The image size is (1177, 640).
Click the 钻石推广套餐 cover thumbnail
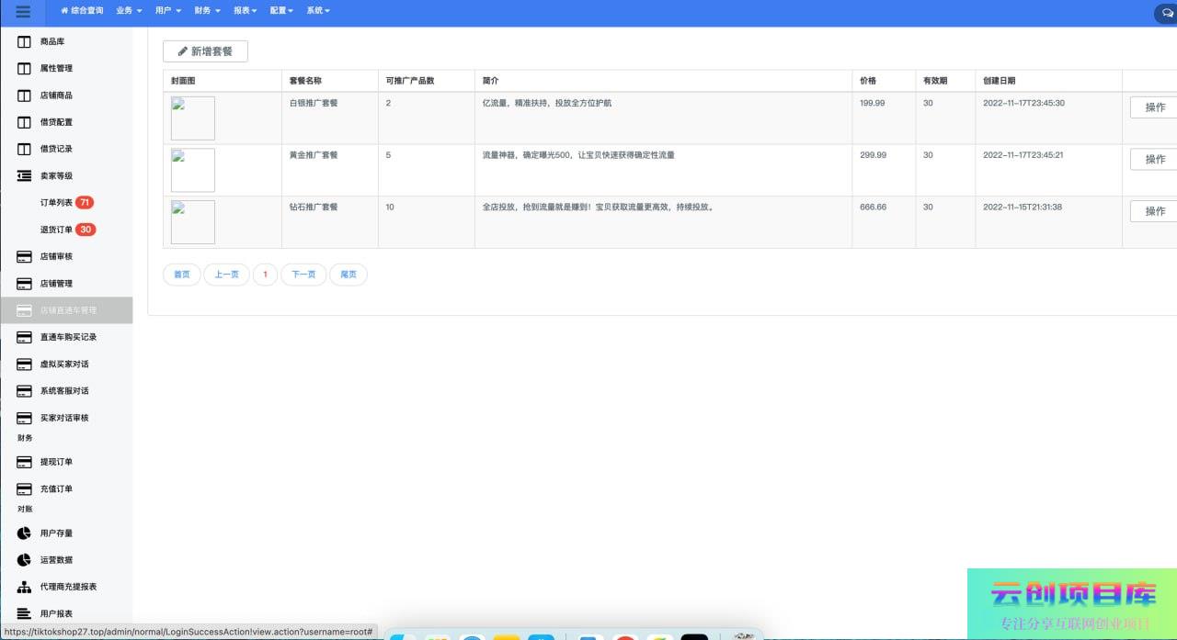click(x=193, y=222)
